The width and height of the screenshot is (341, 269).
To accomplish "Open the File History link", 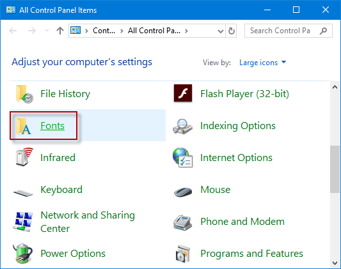I will (65, 94).
